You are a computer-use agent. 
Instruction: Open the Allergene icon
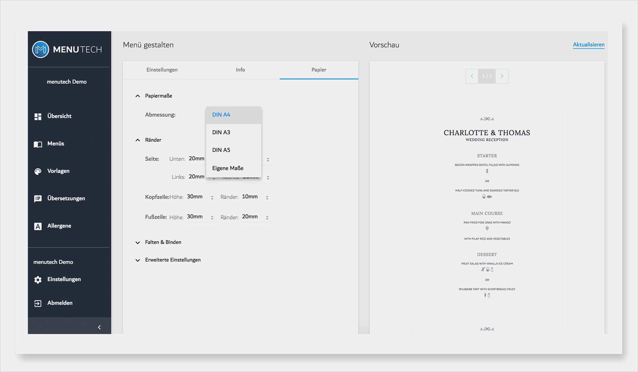point(38,226)
